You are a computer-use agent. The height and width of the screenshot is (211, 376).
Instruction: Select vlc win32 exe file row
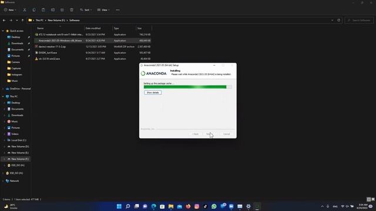pyautogui.click(x=93, y=59)
